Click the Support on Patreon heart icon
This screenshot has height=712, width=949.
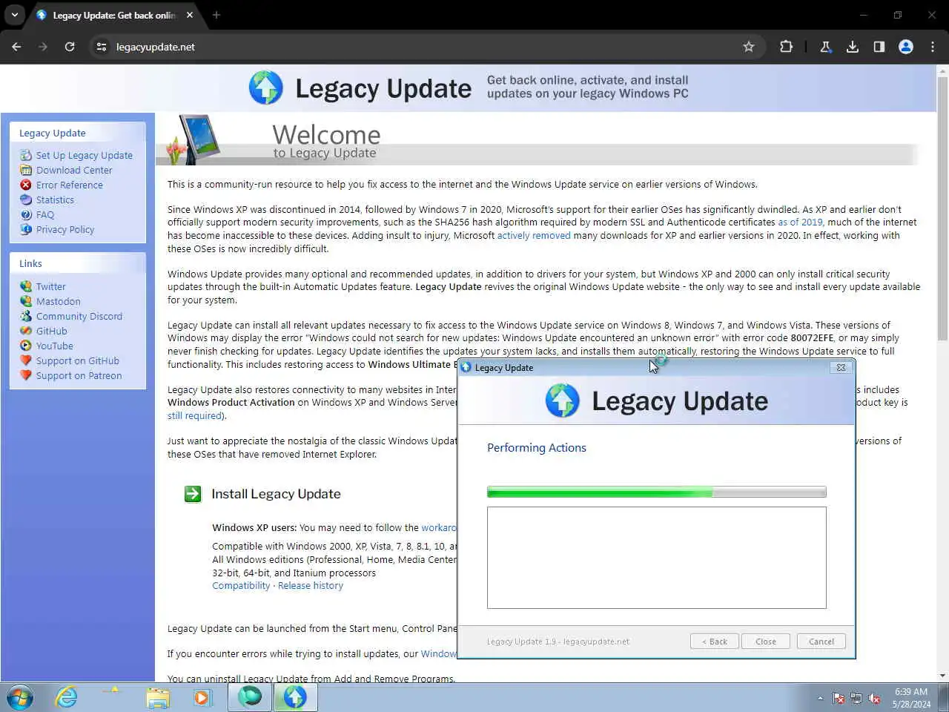click(x=26, y=375)
